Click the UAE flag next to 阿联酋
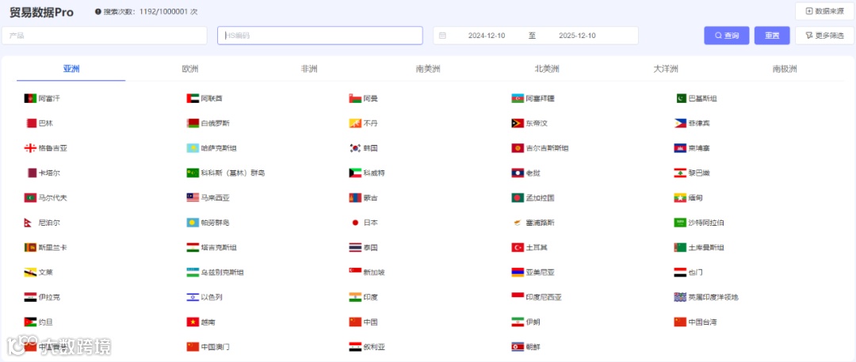856x362 pixels. (192, 98)
